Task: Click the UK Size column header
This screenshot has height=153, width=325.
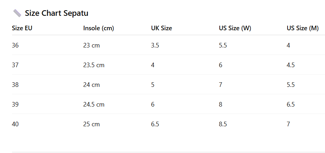Action: [161, 28]
